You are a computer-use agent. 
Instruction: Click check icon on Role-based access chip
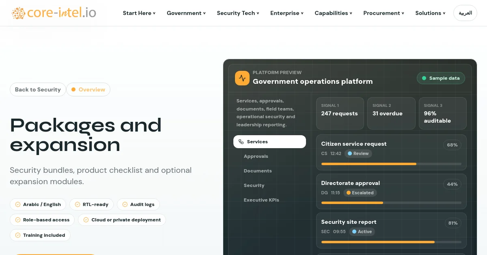[x=18, y=220]
